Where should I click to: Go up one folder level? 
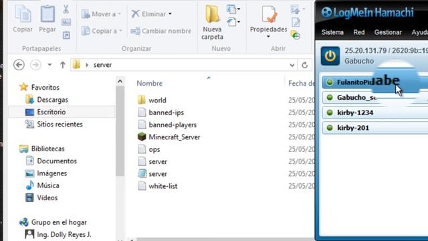(x=62, y=65)
